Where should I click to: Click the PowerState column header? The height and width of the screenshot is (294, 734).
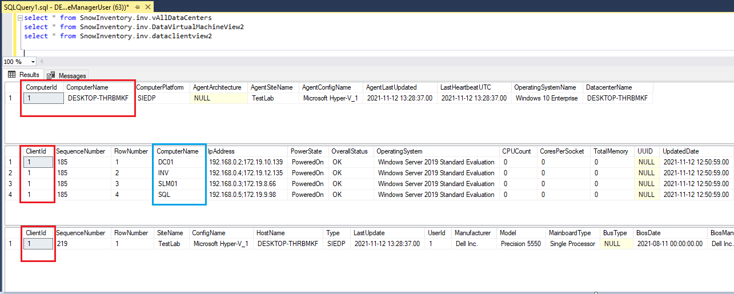(x=308, y=151)
